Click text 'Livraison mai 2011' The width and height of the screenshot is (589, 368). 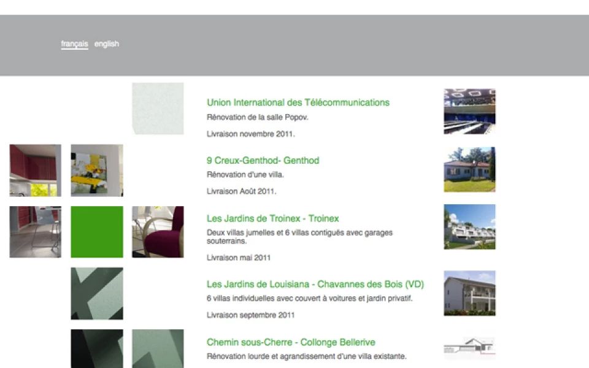pyautogui.click(x=239, y=258)
